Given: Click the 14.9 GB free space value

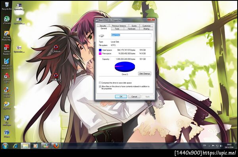Looking at the screenshot, I should point(142,54).
